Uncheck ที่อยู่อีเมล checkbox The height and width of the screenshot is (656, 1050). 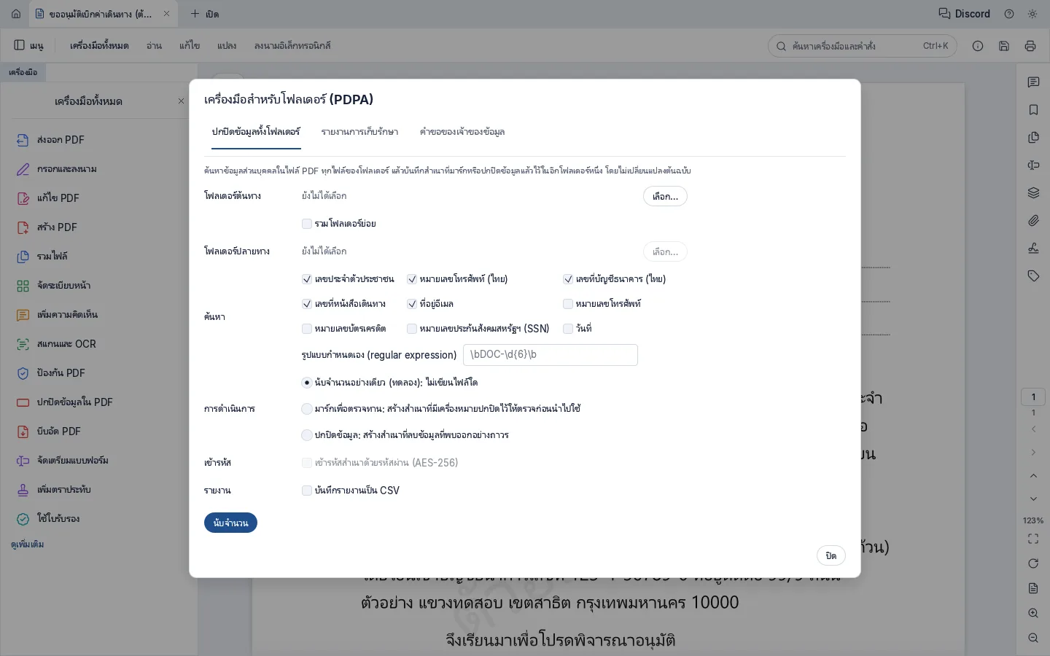point(412,304)
